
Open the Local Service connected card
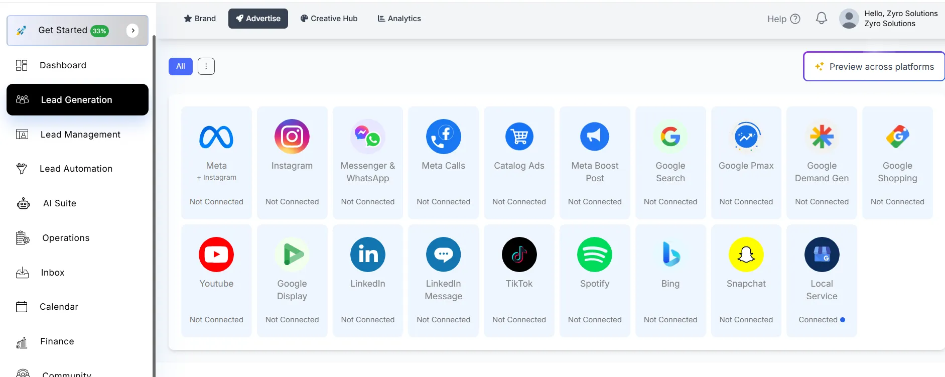click(822, 281)
